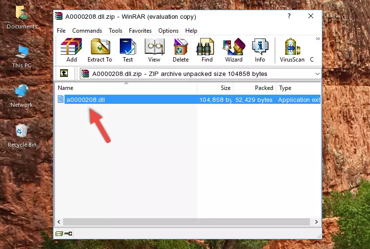Image resolution: width=370 pixels, height=249 pixels.
Task: Select the a0000208.dll file row
Action: (x=188, y=100)
